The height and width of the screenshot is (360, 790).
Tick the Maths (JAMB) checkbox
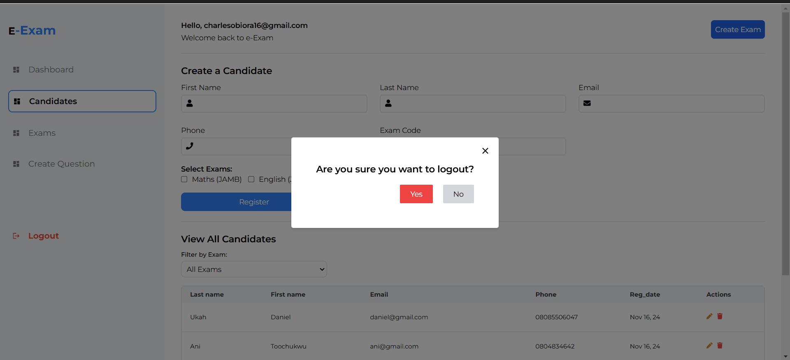[x=184, y=179]
